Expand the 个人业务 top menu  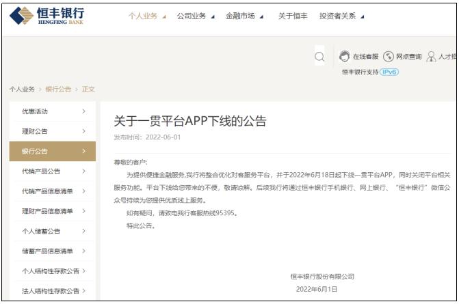point(146,16)
